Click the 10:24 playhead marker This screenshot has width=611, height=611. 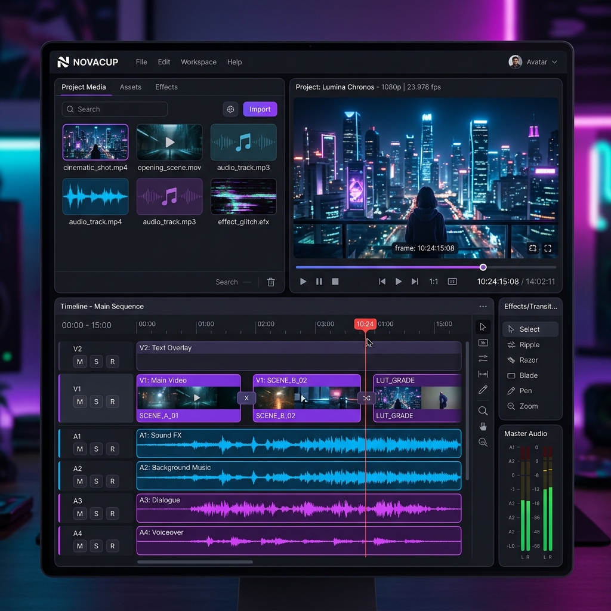coord(365,324)
